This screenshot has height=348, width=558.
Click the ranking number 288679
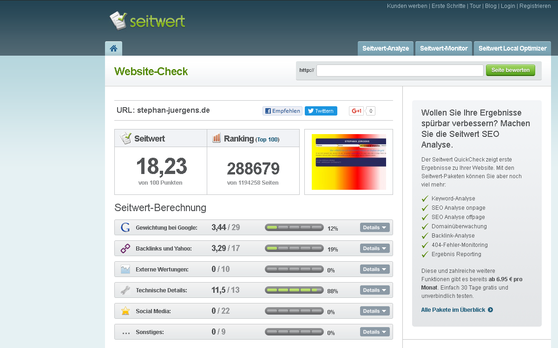click(x=253, y=168)
